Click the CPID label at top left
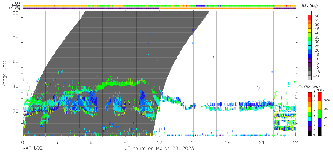 16,3
